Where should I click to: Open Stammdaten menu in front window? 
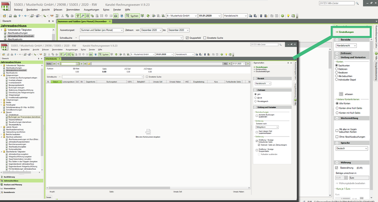(x=58, y=49)
